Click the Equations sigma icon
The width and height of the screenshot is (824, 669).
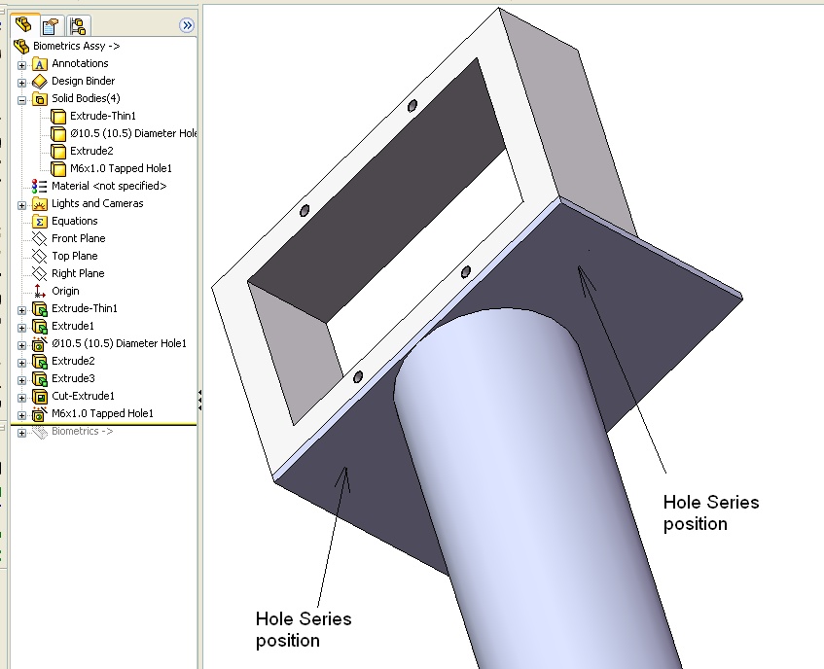pos(40,221)
